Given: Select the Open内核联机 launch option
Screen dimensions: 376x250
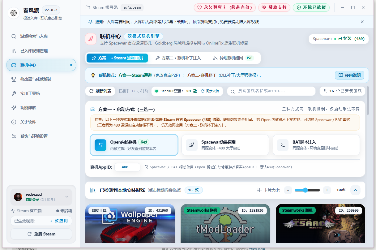Looking at the screenshot, I should click(134, 145).
